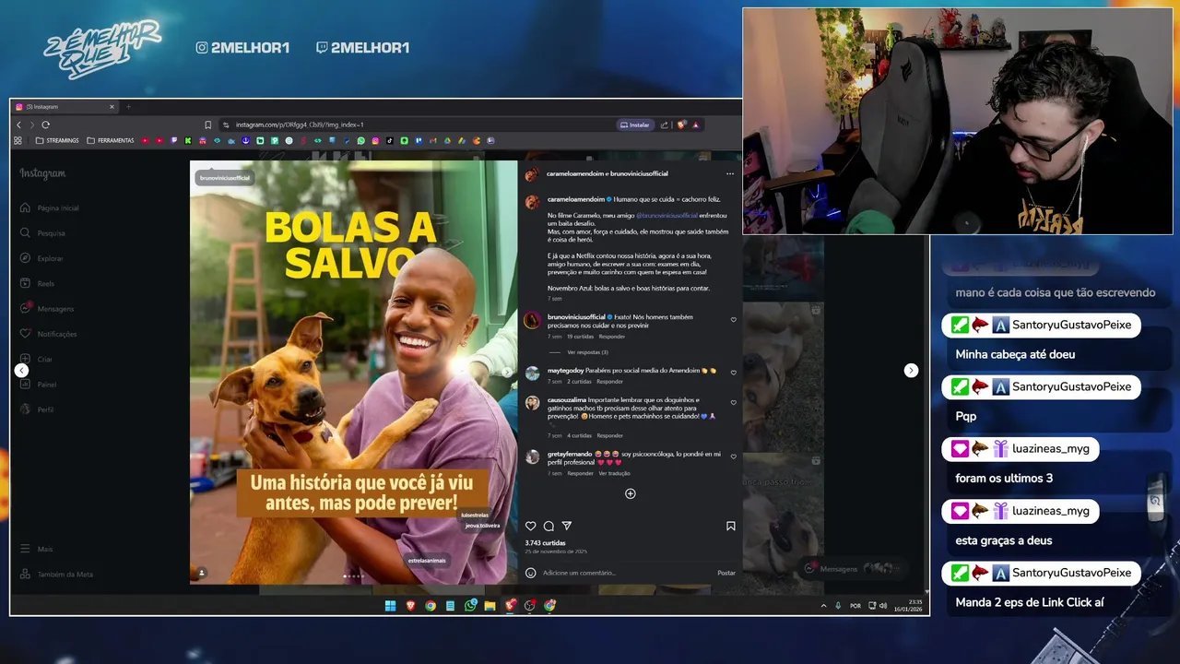
Task: Open Notificações in Instagram sidebar
Action: [48, 334]
